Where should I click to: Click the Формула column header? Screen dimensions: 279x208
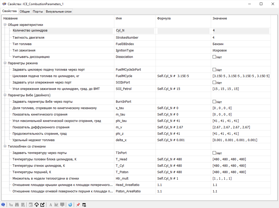coord(164,18)
